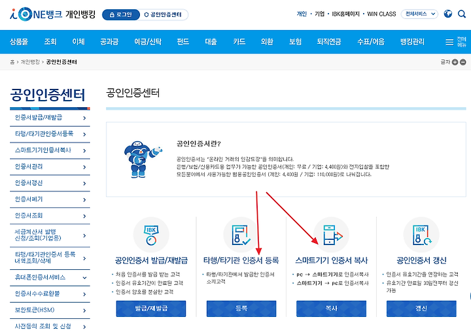This screenshot has width=471, height=332.
Task: Expand 인증서갱신 sidebar item
Action: tap(50, 183)
